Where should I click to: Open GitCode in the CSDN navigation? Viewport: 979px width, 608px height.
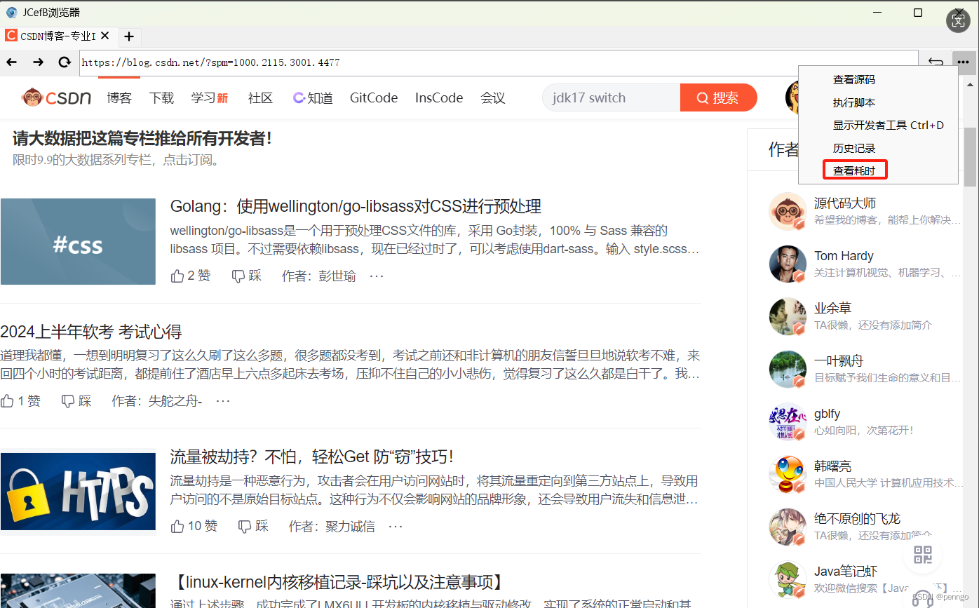(x=374, y=97)
